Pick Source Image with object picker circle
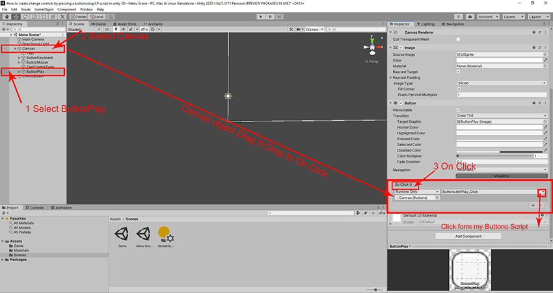The width and height of the screenshot is (553, 293). (x=545, y=55)
